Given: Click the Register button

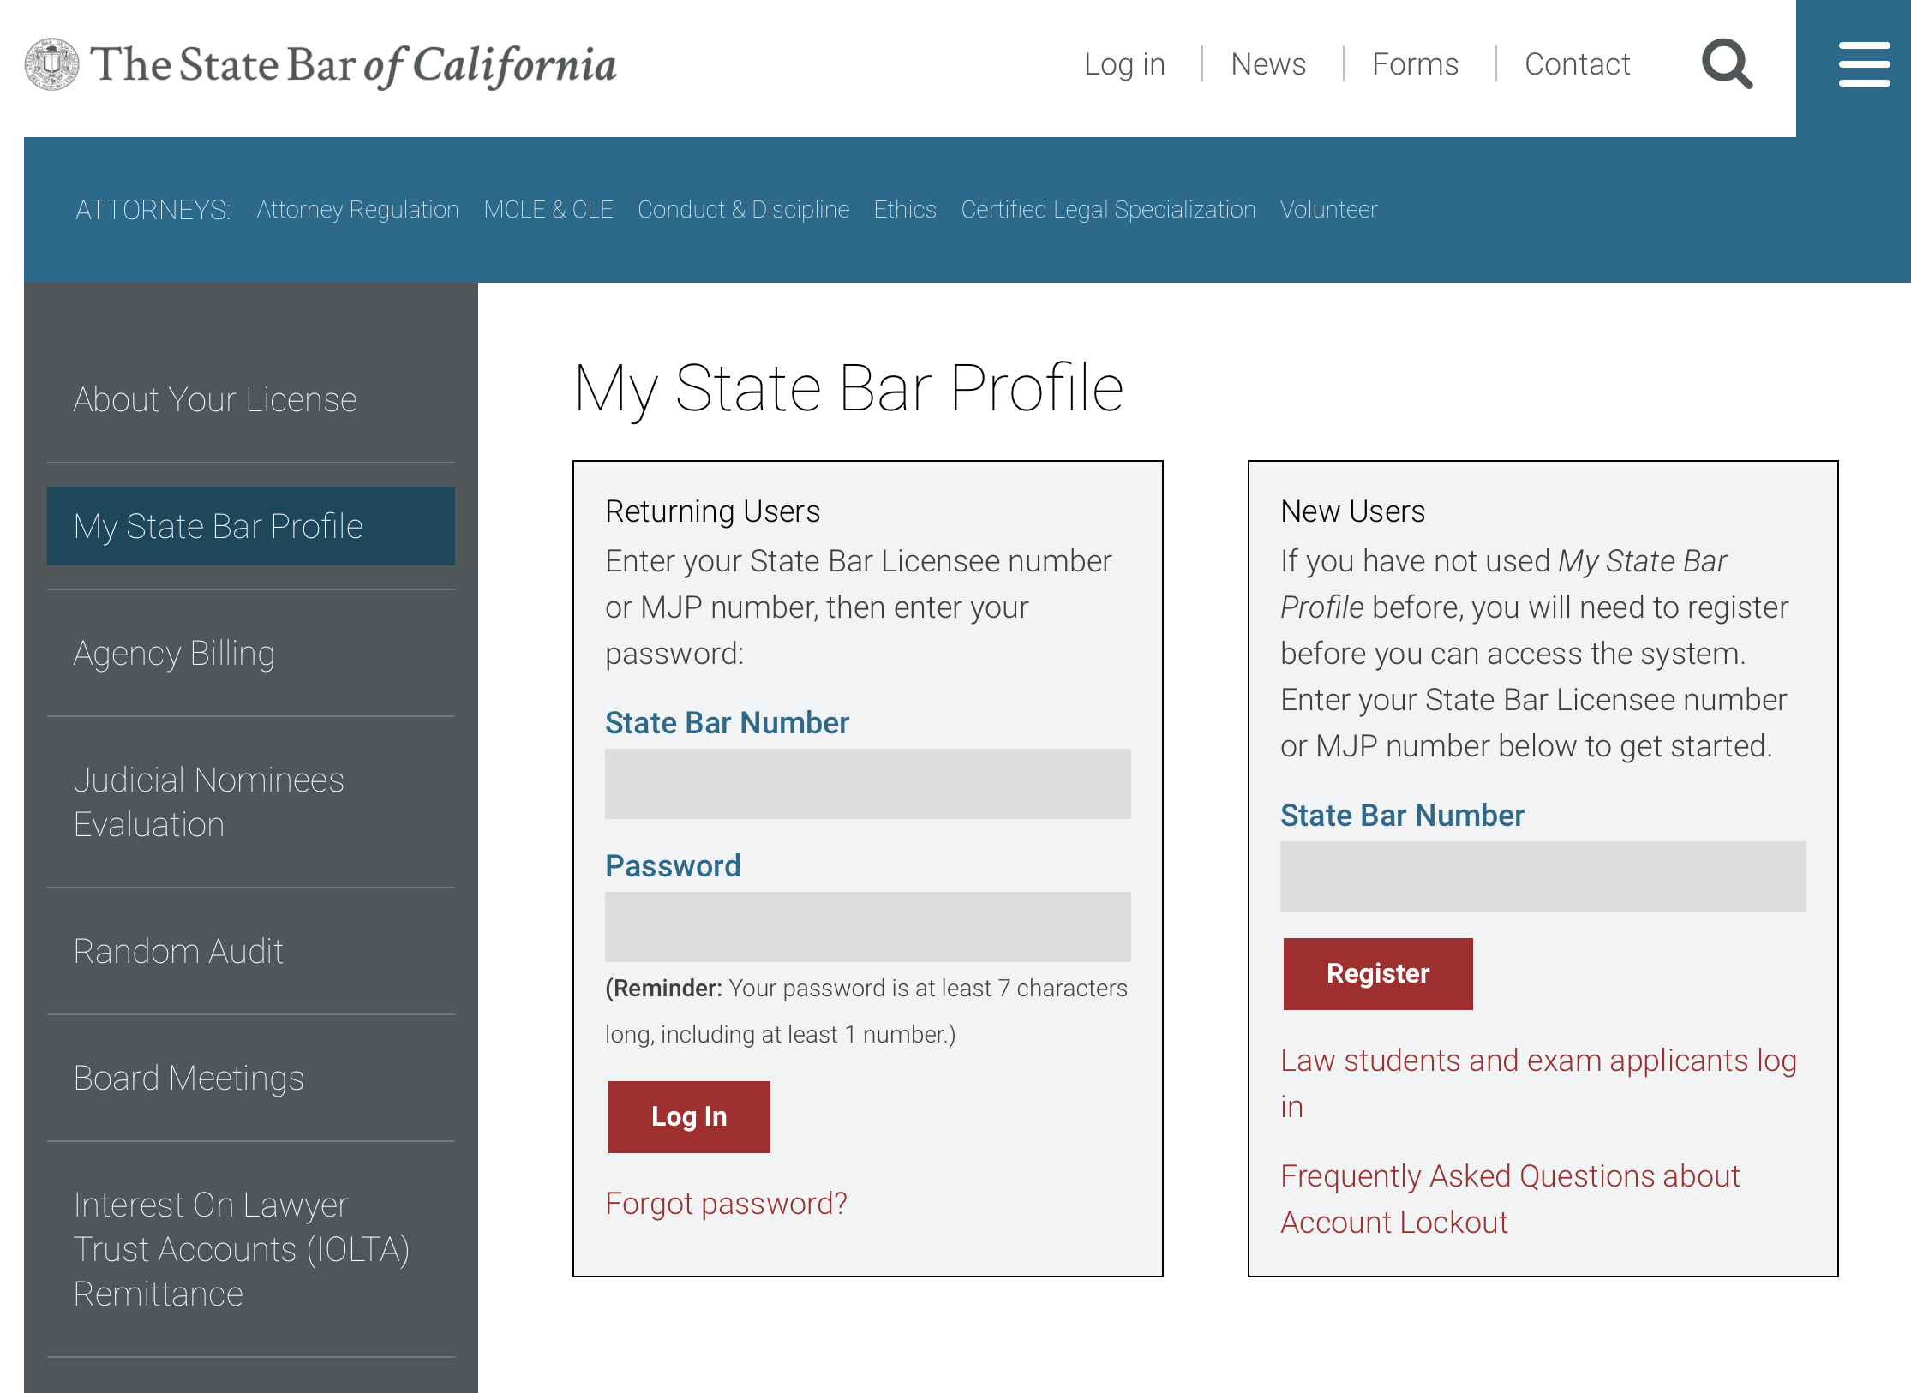Looking at the screenshot, I should coord(1378,974).
